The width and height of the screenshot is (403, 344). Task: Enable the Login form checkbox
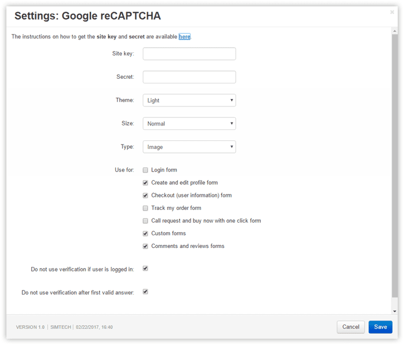click(146, 170)
